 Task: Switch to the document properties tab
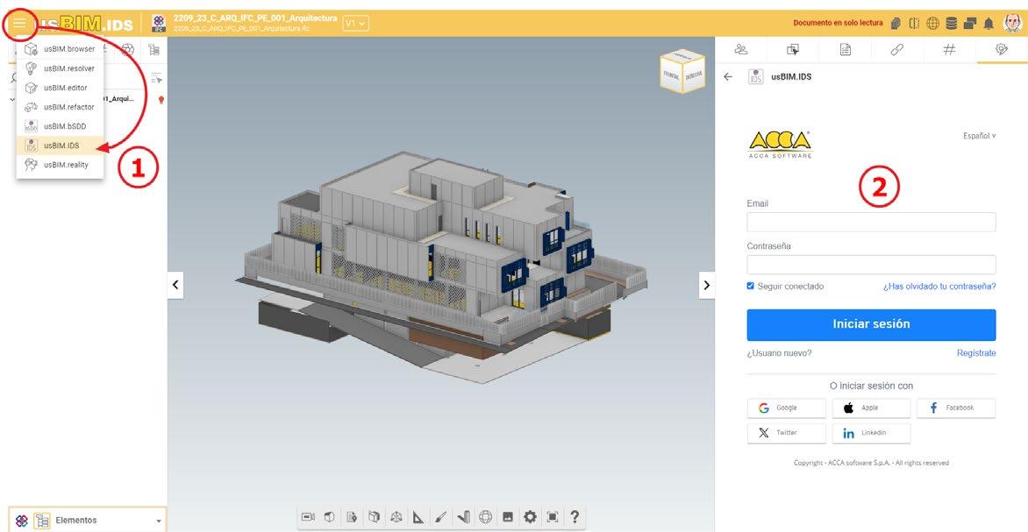point(845,50)
